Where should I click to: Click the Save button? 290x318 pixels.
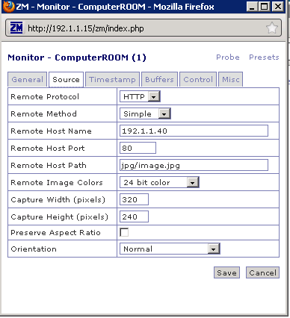point(226,272)
